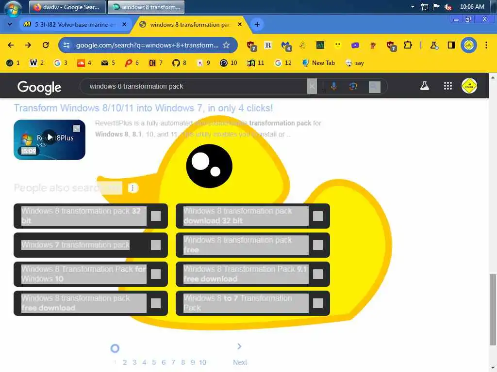Select the windows 8 transformation pack tab

click(x=190, y=24)
